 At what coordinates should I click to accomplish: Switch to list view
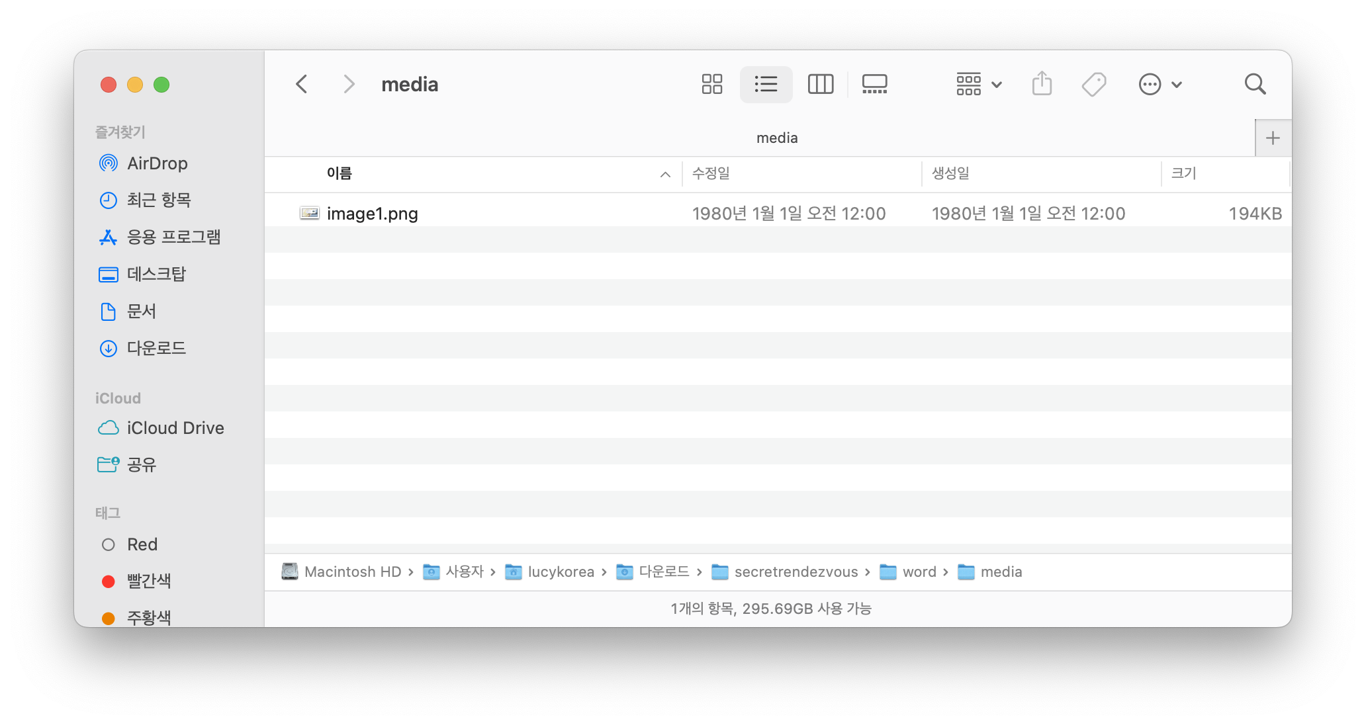point(766,84)
